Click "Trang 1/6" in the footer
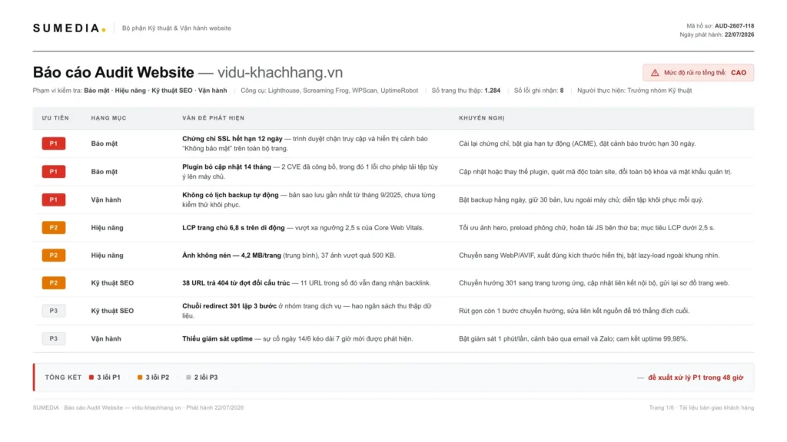787x442 pixels. [x=662, y=408]
